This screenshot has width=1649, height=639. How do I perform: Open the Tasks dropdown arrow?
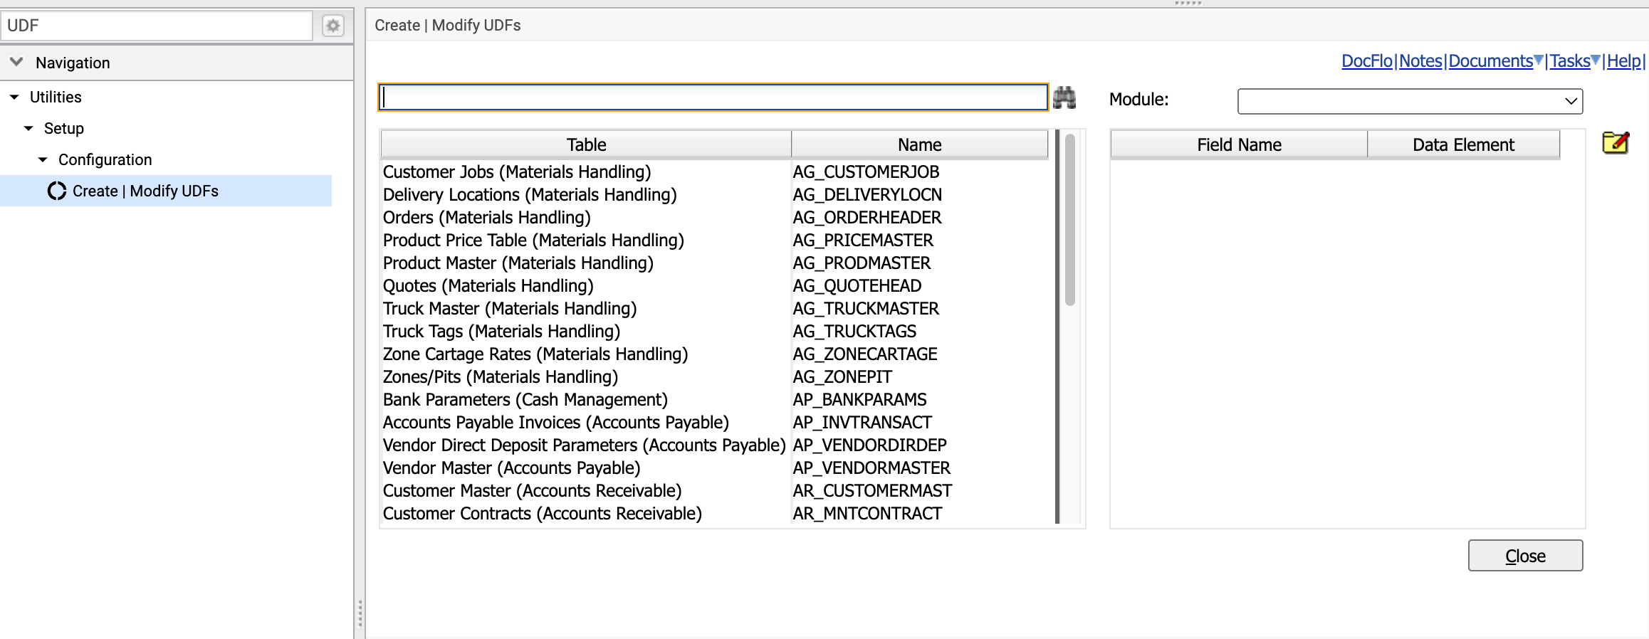point(1596,60)
